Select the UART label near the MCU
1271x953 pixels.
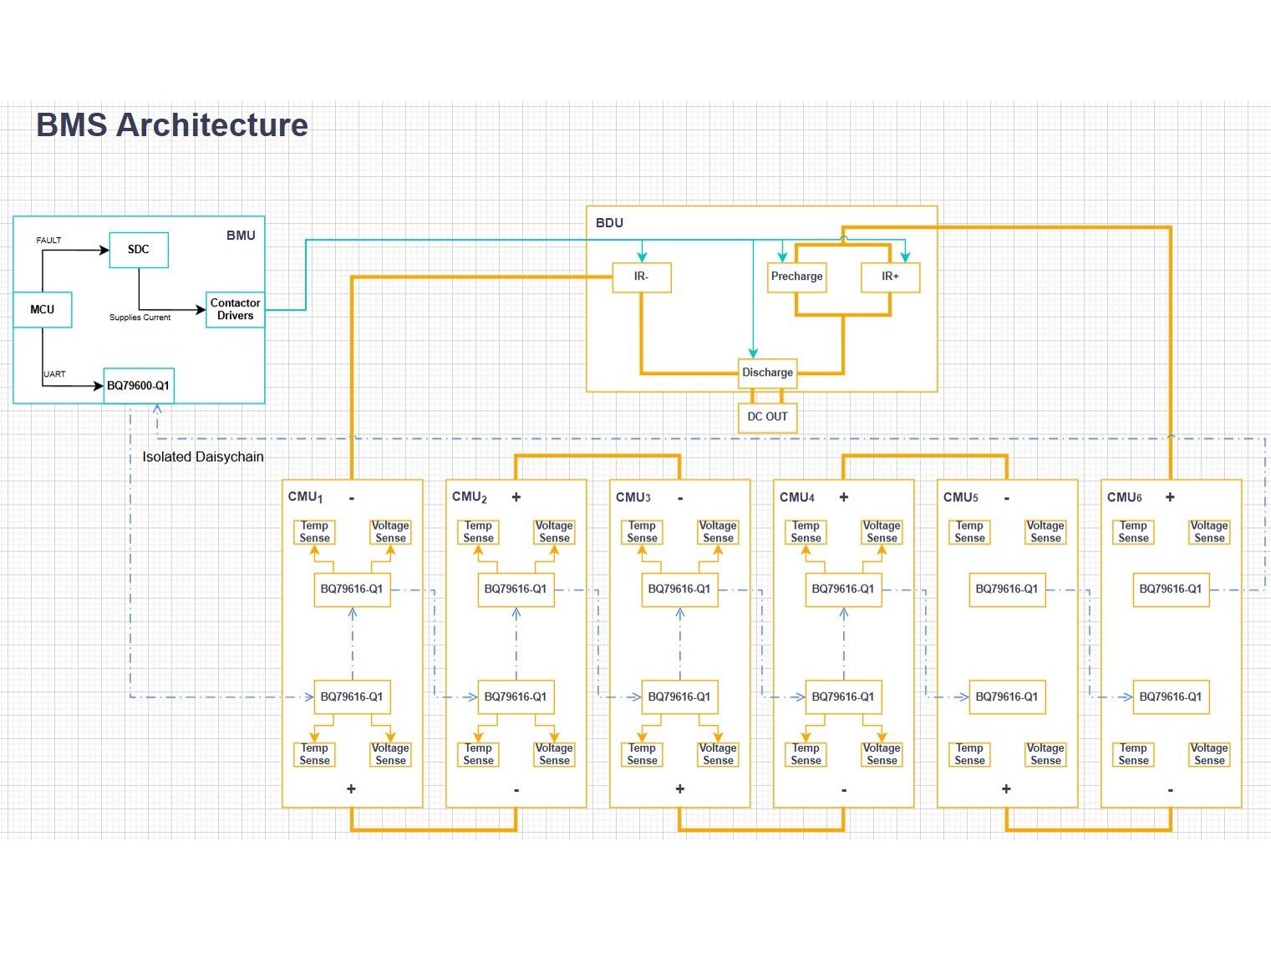pyautogui.click(x=54, y=374)
